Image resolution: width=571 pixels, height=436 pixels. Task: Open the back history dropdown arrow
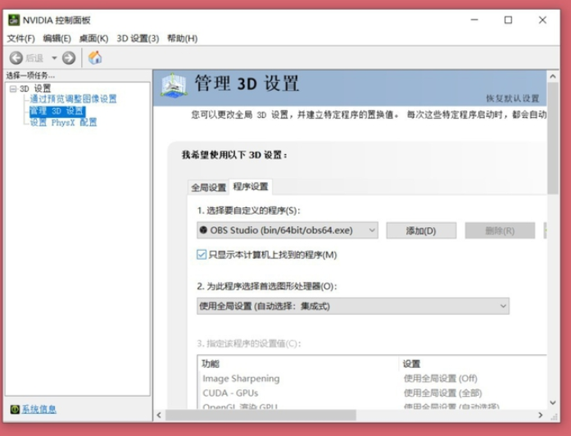click(x=54, y=58)
